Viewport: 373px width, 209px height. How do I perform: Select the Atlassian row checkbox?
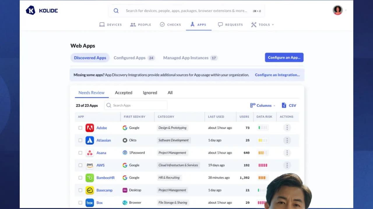coord(80,140)
